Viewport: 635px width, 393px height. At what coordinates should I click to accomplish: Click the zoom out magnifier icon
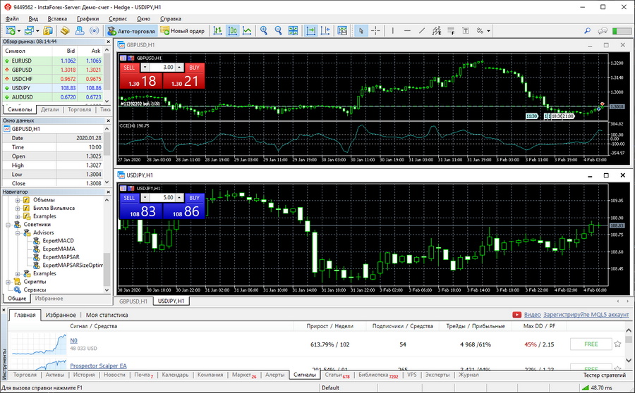278,31
